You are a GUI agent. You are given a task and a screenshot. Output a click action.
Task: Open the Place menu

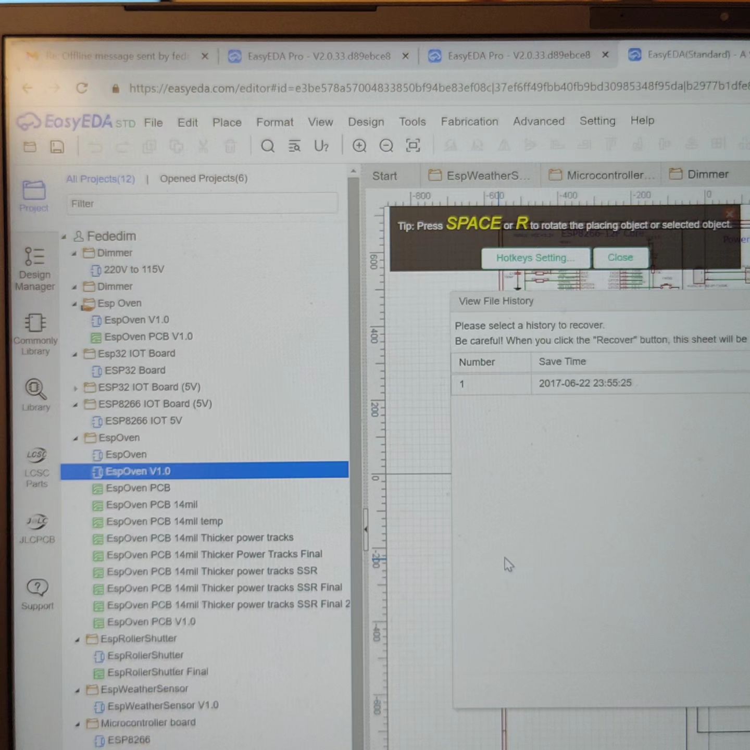point(227,122)
